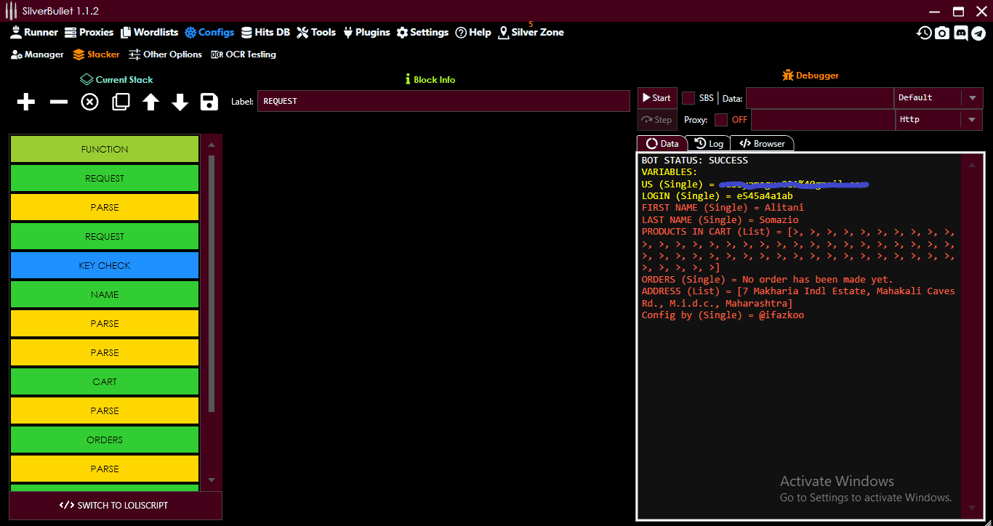Toggle the Proxy checkbox to ON
The height and width of the screenshot is (526, 993).
[x=720, y=120]
